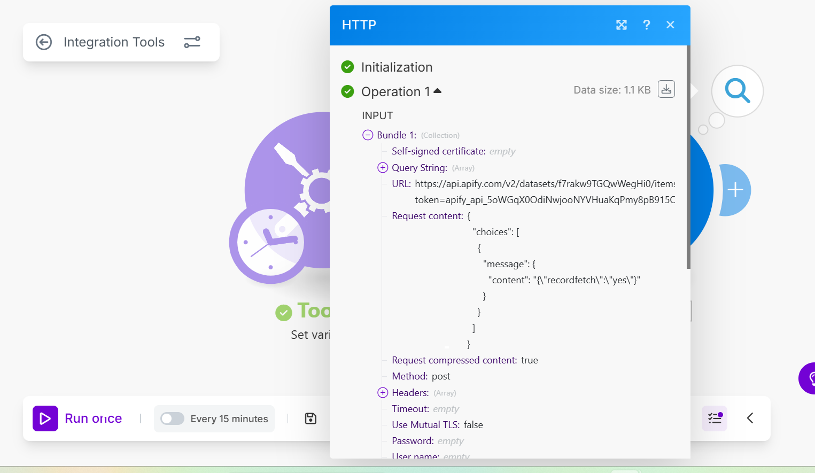Collapse Operation 1 details

click(x=437, y=91)
